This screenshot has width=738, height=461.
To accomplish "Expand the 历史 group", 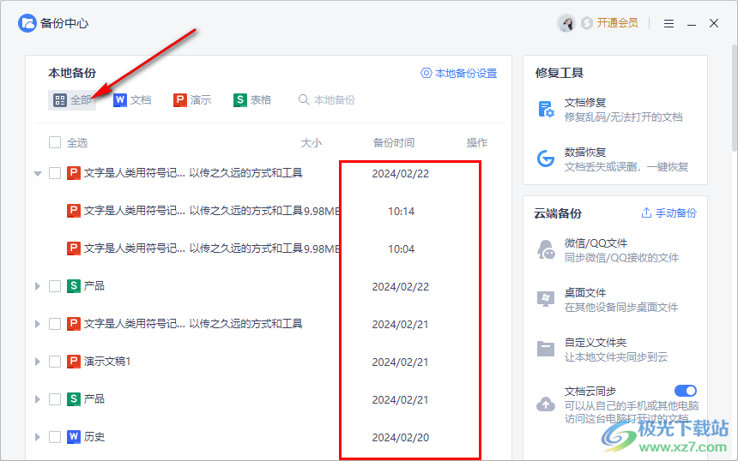I will coord(38,436).
